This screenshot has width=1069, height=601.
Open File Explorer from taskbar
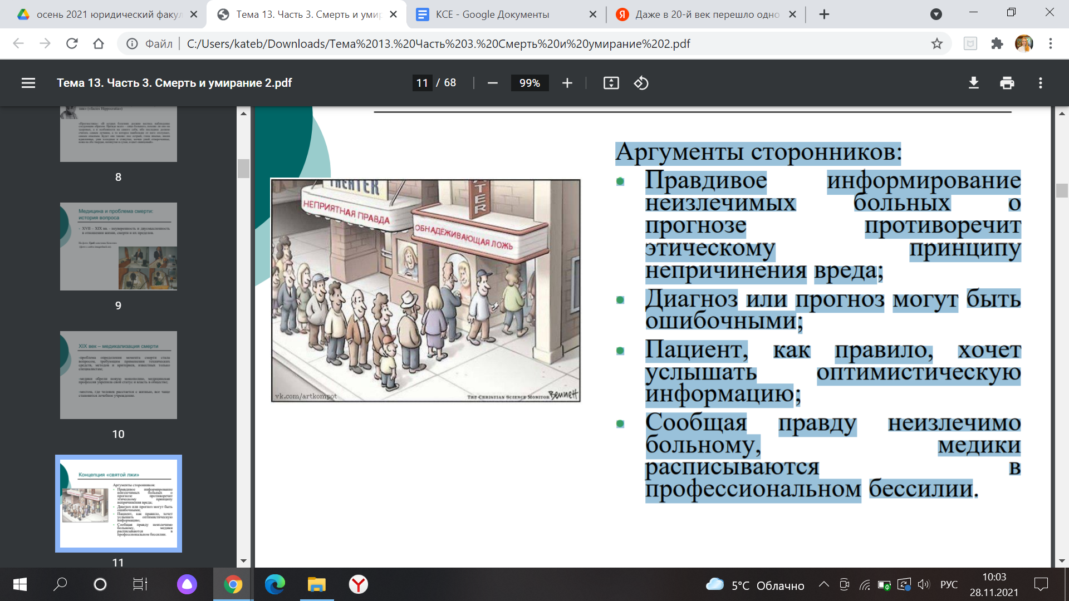pyautogui.click(x=316, y=584)
